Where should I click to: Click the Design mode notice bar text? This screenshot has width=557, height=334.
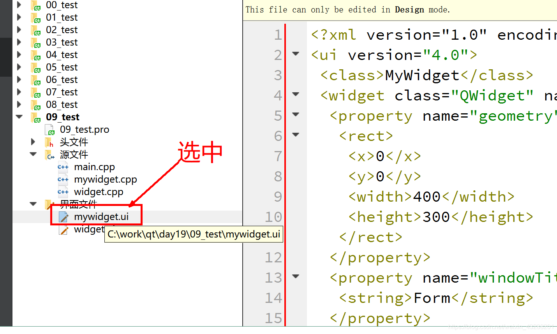pos(348,9)
